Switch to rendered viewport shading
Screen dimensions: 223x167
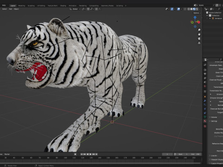pyautogui.click(x=197, y=9)
